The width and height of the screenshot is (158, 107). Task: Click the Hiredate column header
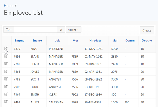tap(95, 41)
